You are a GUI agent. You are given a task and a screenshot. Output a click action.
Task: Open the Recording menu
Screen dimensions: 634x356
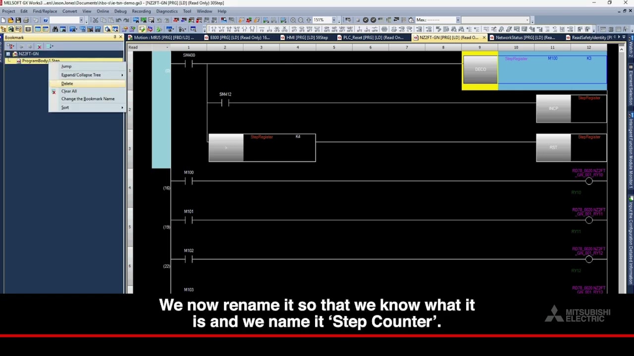coord(141,11)
